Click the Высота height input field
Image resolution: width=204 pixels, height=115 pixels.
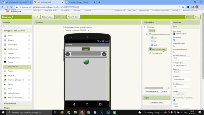pos(182,72)
